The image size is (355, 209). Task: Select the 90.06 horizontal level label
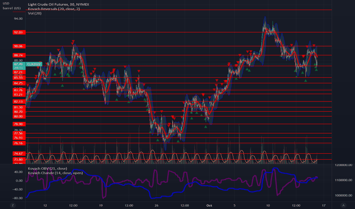pos(19,46)
